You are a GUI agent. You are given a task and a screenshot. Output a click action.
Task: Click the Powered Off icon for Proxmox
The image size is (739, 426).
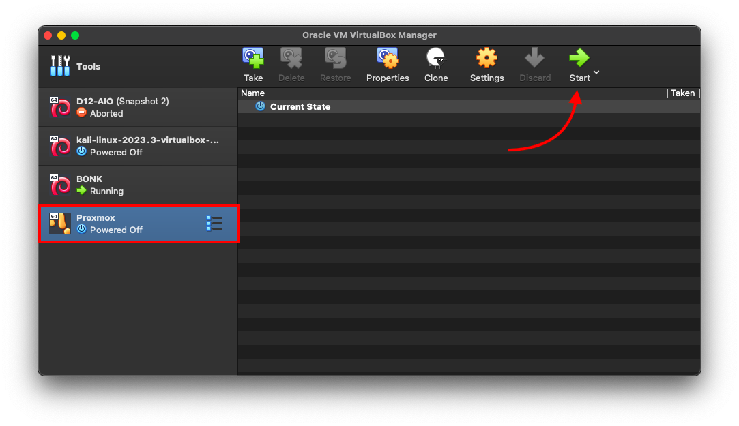pos(81,229)
